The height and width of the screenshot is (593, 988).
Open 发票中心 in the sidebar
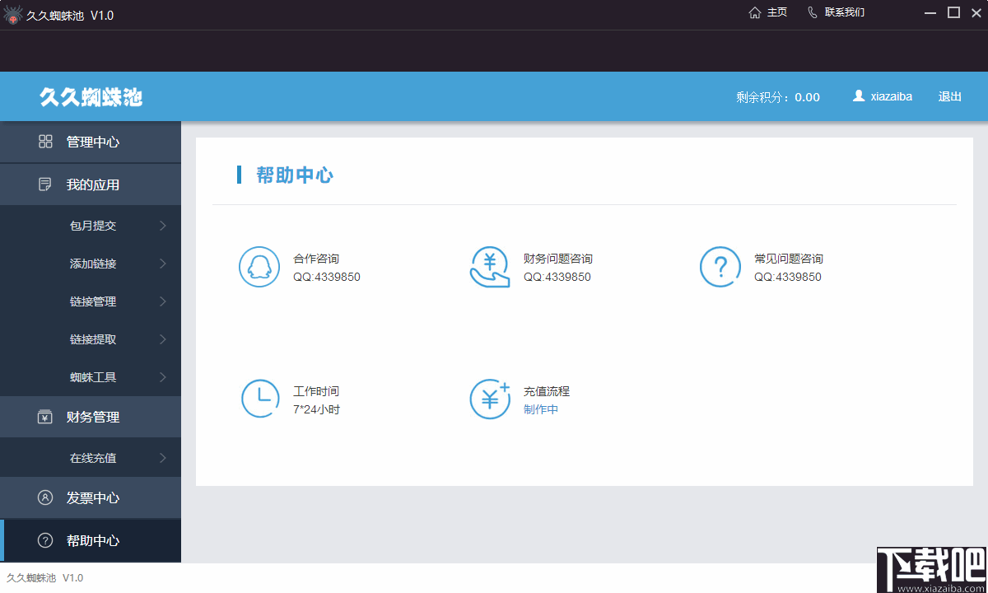[91, 497]
